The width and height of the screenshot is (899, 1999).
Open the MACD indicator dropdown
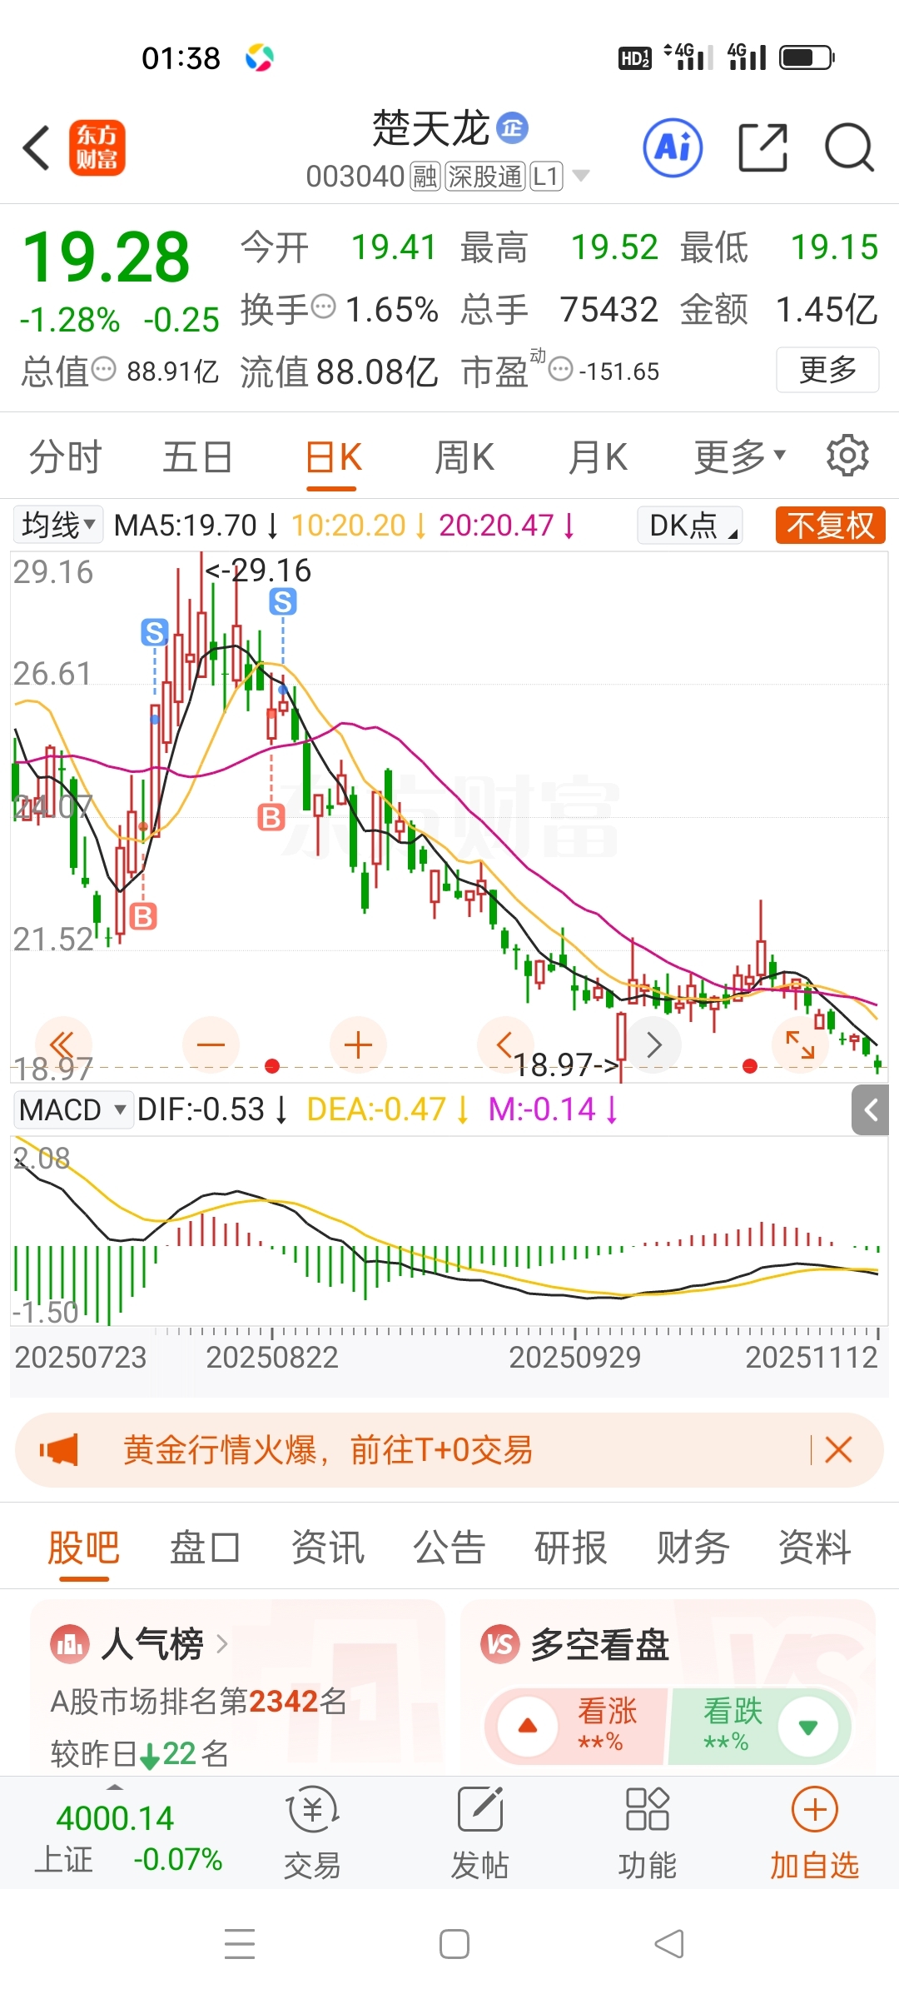click(73, 1109)
